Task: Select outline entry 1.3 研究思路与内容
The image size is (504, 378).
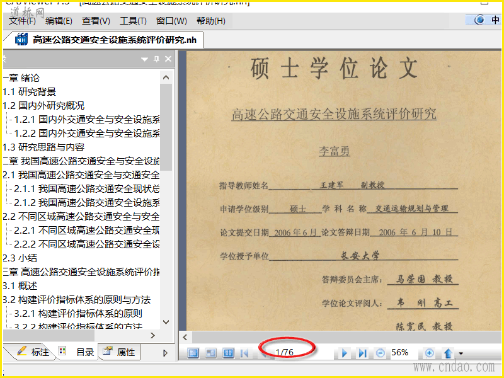Action: tap(43, 147)
